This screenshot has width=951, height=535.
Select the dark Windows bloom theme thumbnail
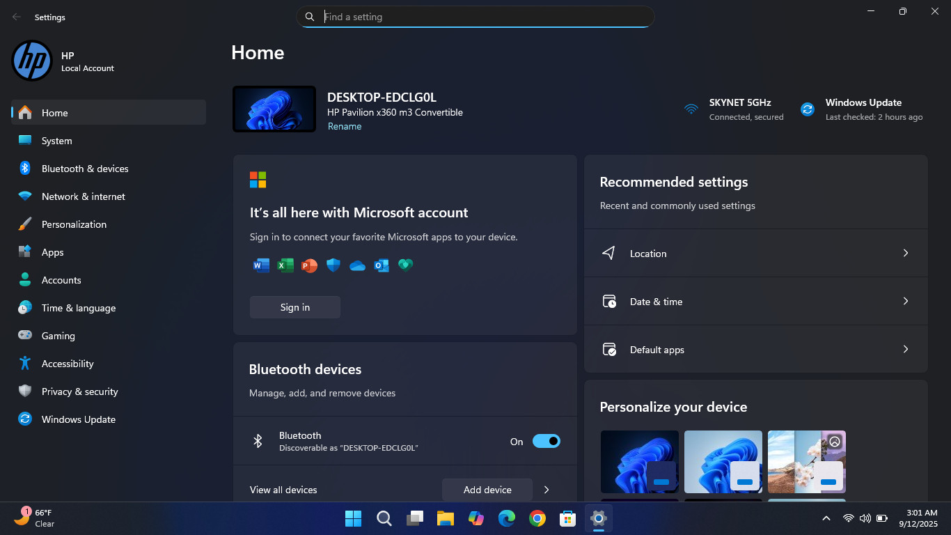coord(640,462)
